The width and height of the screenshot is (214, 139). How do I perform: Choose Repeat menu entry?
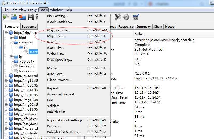pyautogui.click(x=74, y=88)
